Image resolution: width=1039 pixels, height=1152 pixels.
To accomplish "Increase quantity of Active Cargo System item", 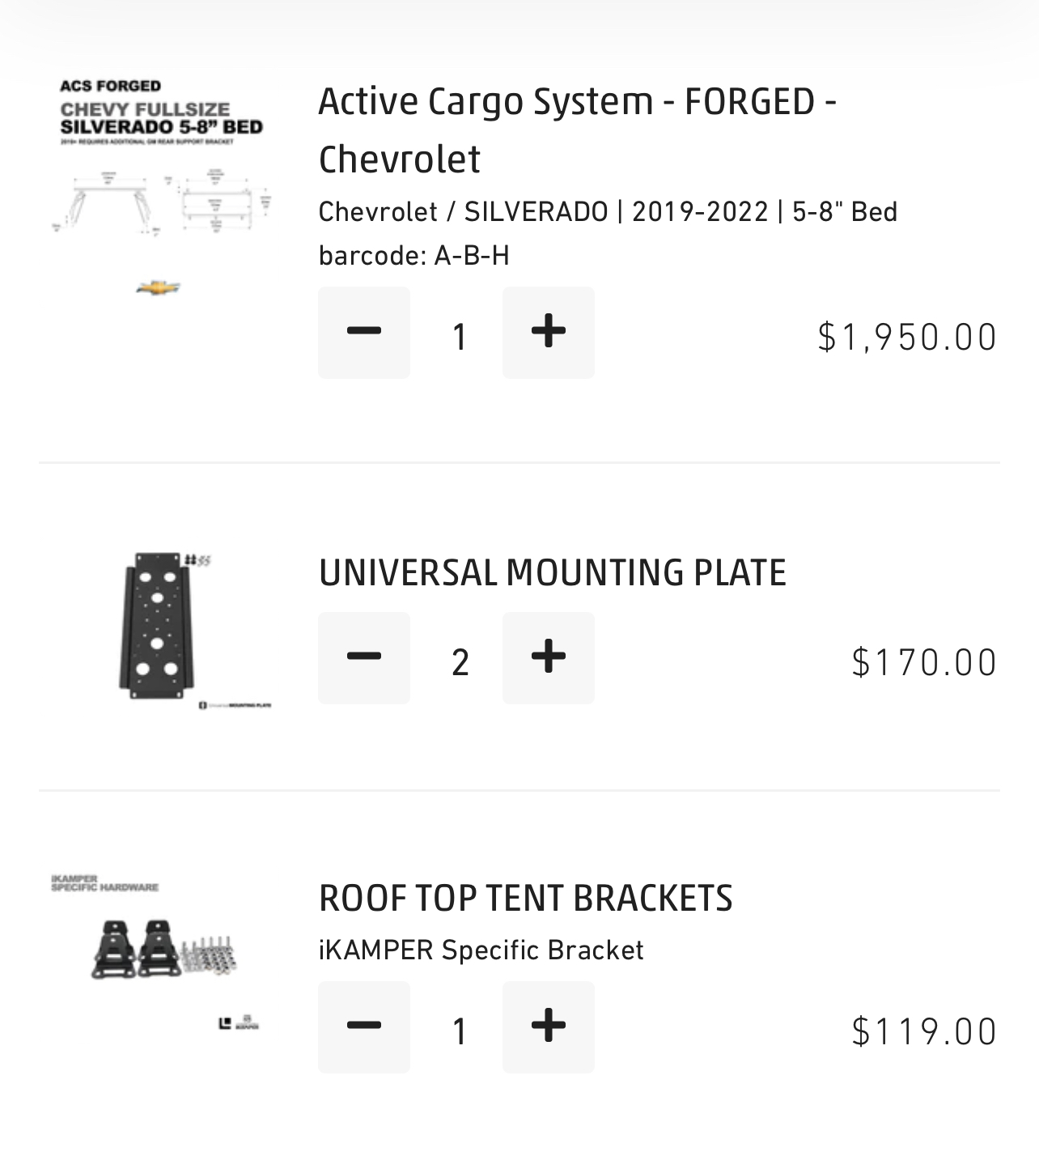I will click(549, 332).
